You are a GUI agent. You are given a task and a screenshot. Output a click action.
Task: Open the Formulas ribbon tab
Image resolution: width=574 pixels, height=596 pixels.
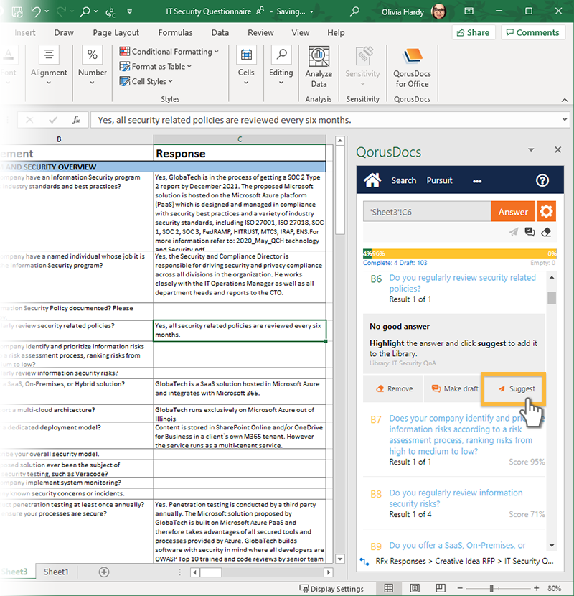(x=174, y=32)
